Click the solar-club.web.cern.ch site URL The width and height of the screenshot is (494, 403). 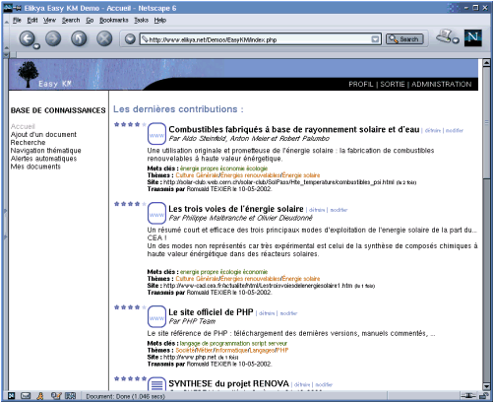tap(278, 182)
